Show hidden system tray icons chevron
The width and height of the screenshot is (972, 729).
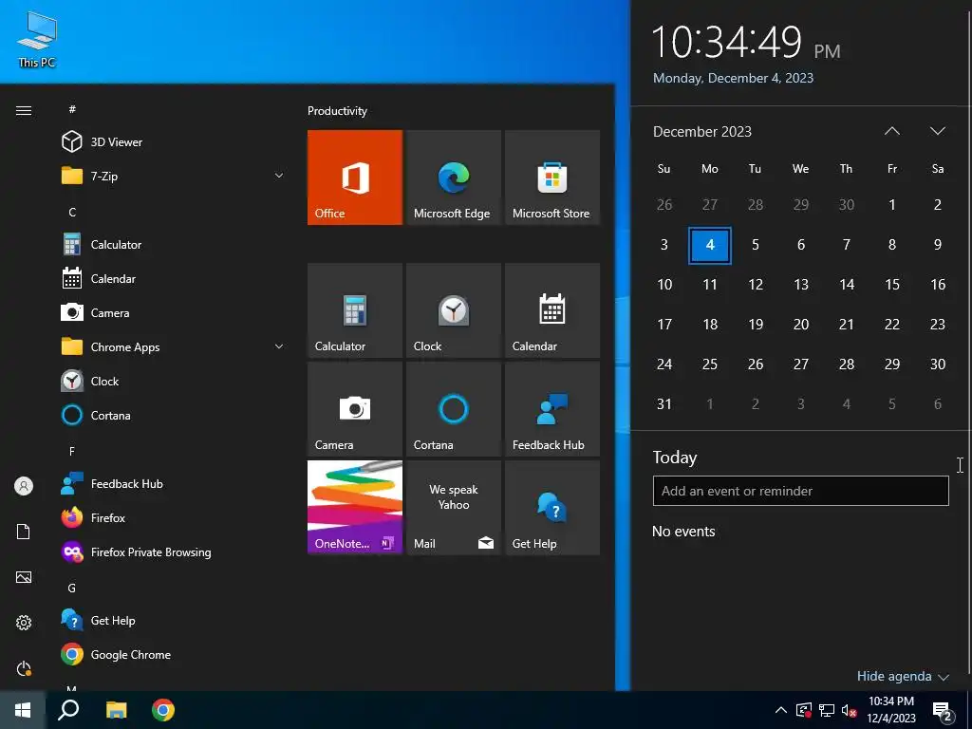coord(781,710)
